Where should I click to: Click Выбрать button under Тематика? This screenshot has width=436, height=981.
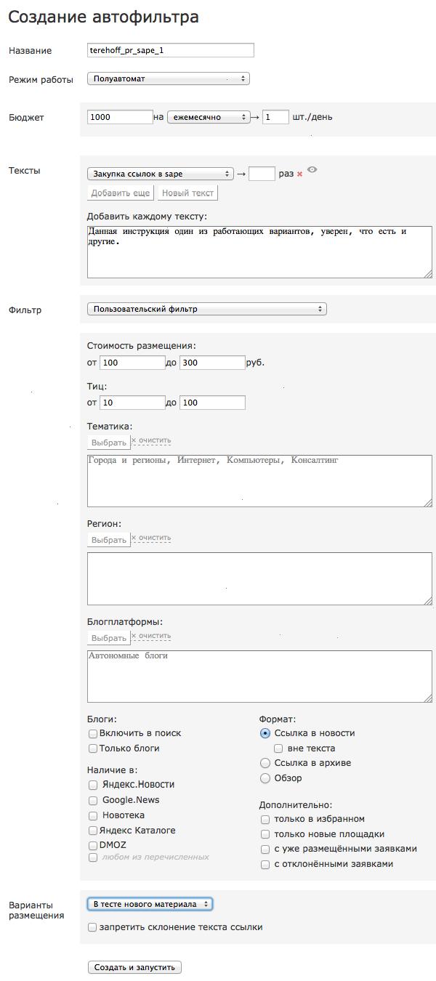[x=109, y=442]
